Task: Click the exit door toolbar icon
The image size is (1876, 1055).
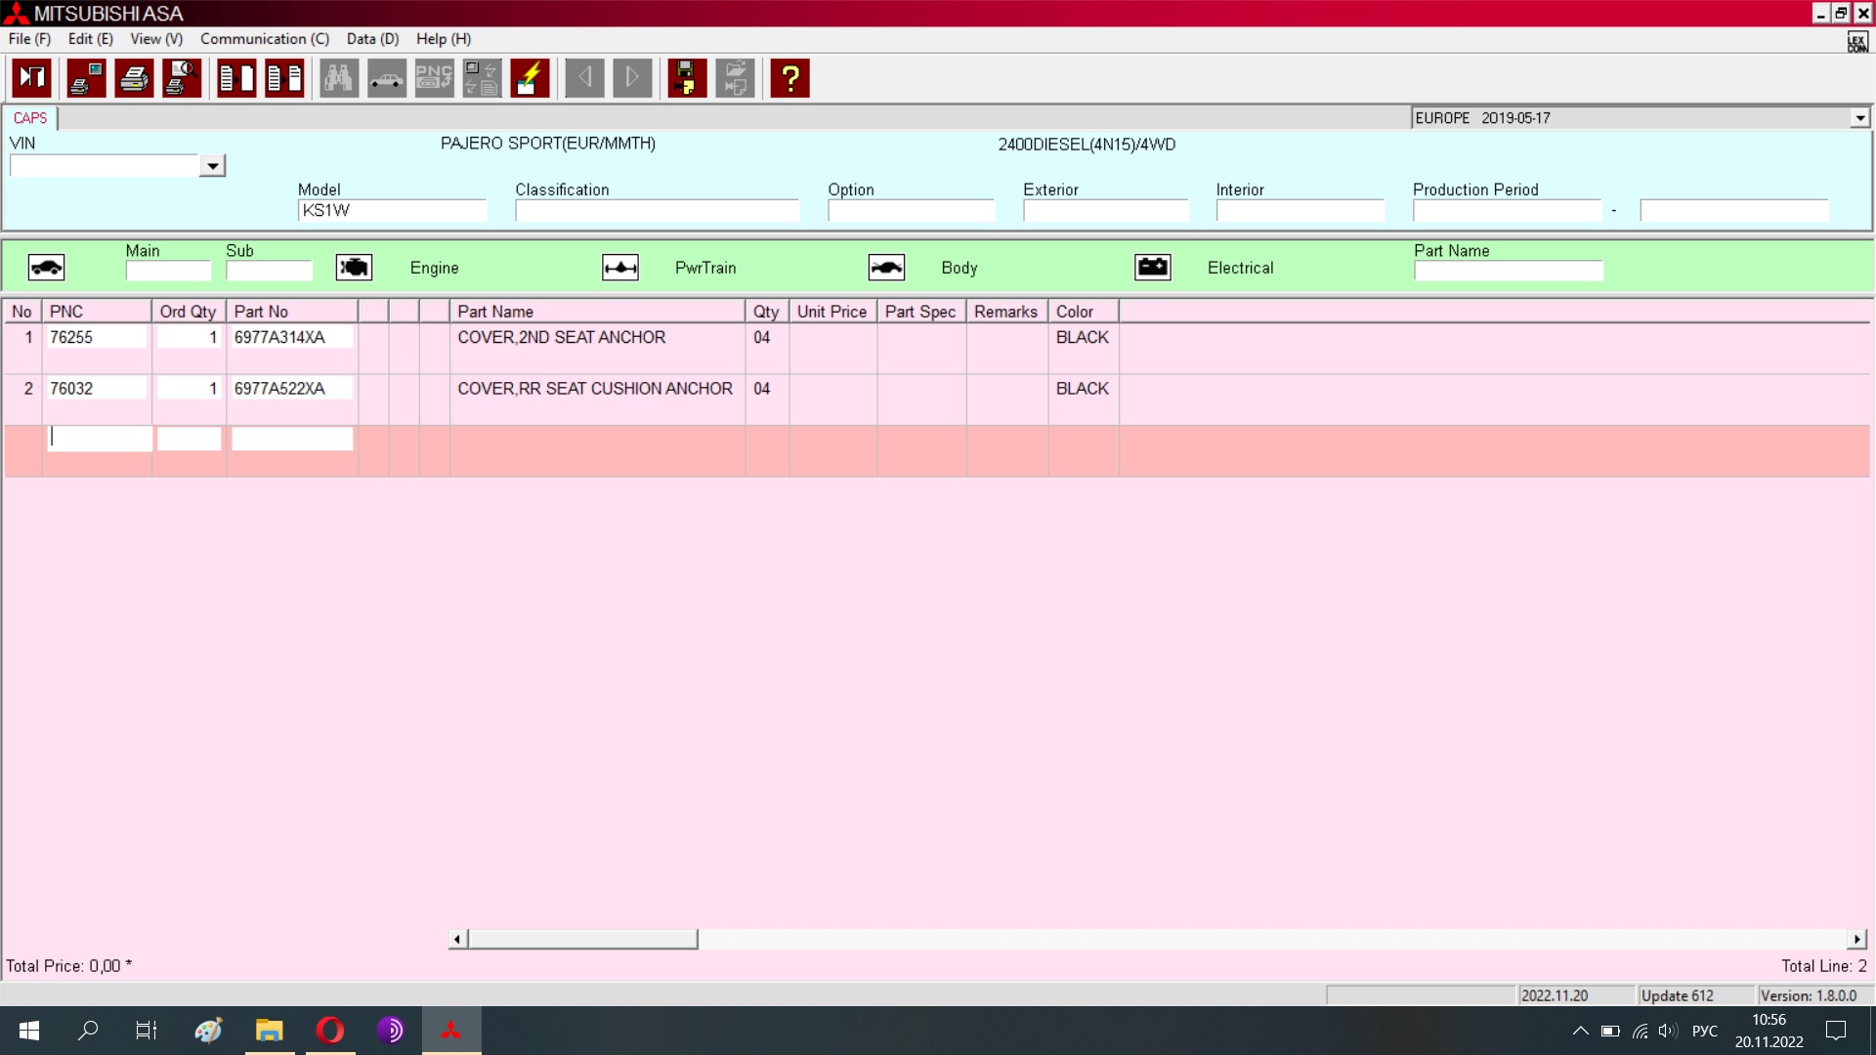Action: (32, 78)
